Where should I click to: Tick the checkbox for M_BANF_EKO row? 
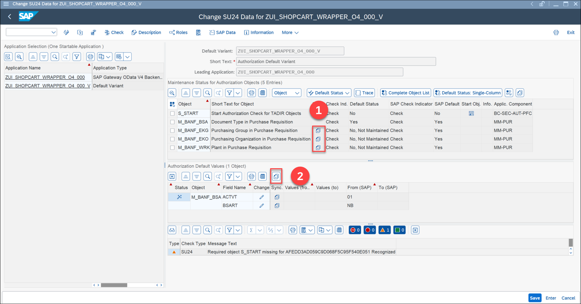click(x=172, y=139)
